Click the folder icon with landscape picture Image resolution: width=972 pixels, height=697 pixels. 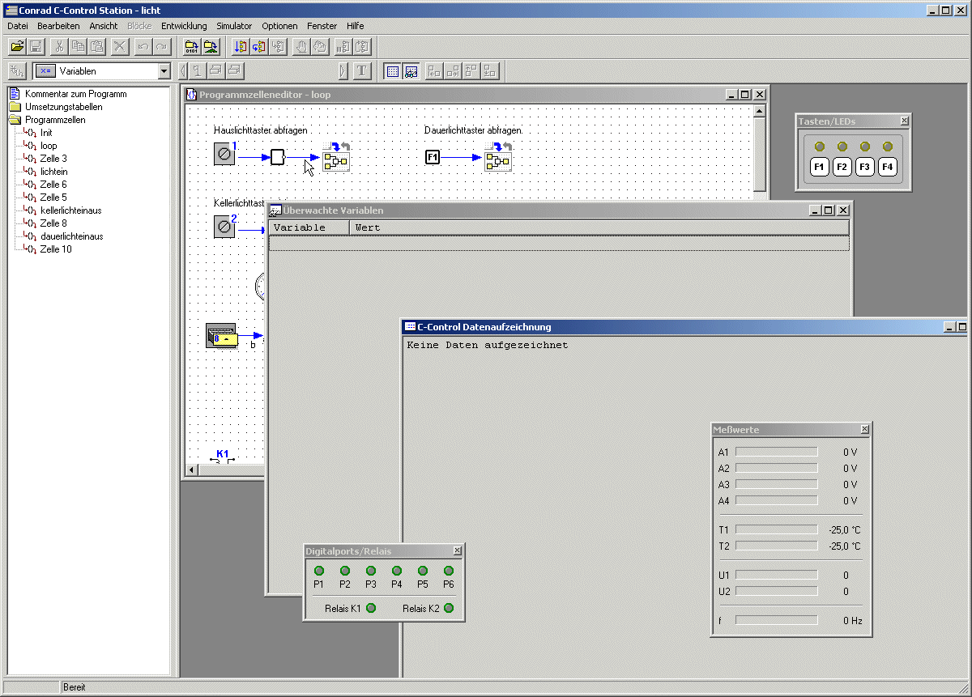pos(211,46)
